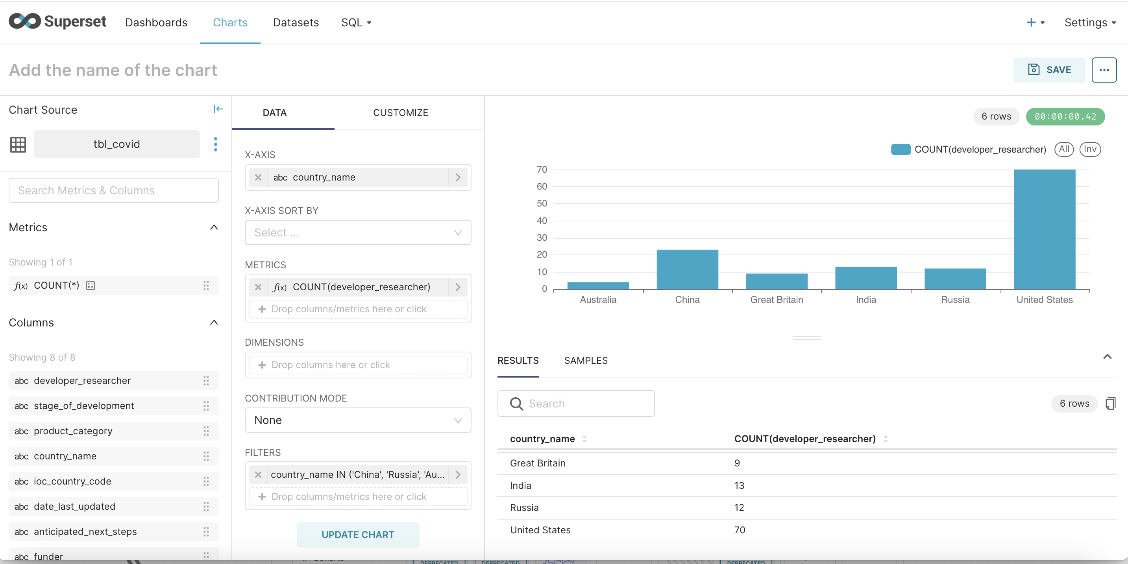Copy results table to clipboard icon
This screenshot has width=1128, height=564.
pos(1110,404)
